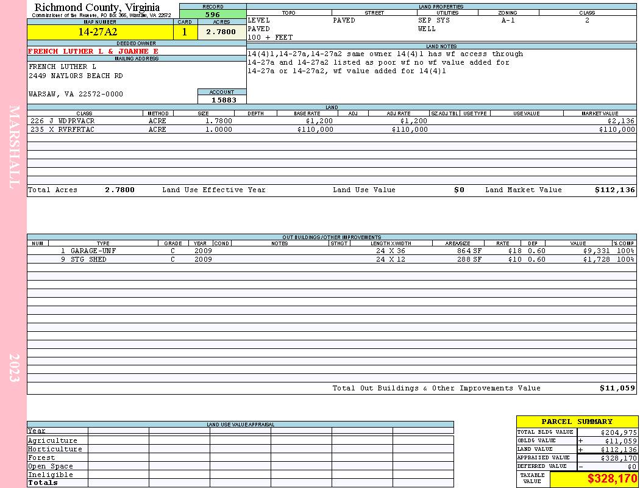Select the record number 596

(213, 14)
